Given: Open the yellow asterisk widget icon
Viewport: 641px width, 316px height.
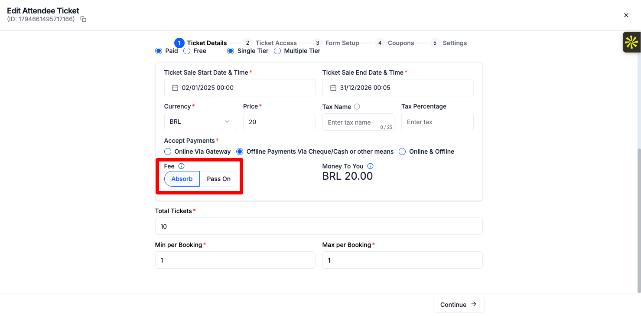Looking at the screenshot, I should point(631,42).
